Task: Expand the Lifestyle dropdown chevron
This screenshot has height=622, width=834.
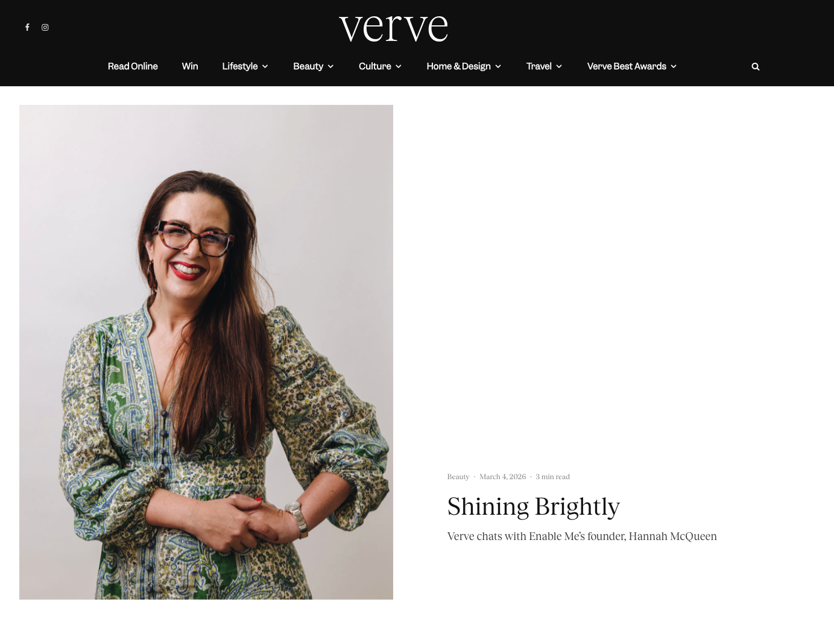Action: (x=265, y=66)
